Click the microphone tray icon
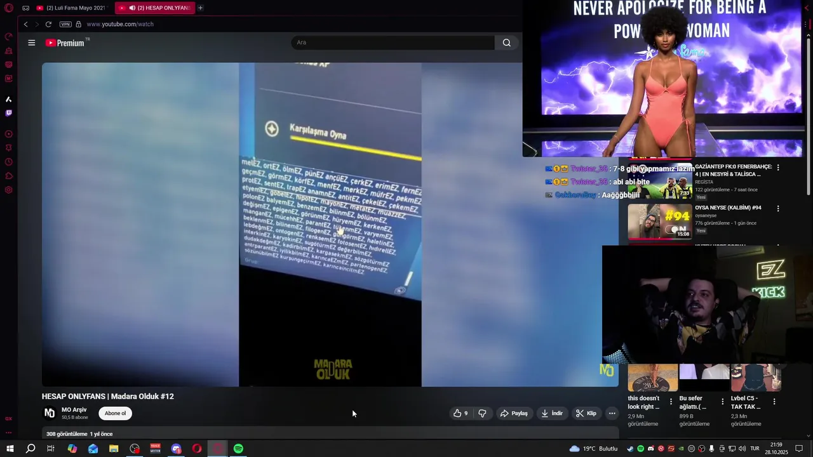The image size is (813, 457). click(x=711, y=449)
